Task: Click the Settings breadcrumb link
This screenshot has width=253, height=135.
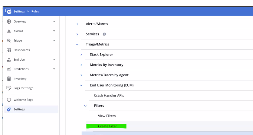Action: [x=19, y=12]
